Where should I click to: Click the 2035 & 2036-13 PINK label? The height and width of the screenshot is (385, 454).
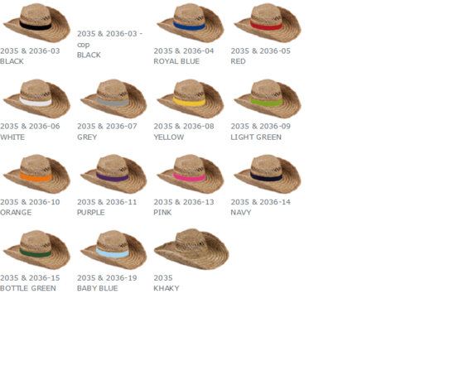[184, 207]
